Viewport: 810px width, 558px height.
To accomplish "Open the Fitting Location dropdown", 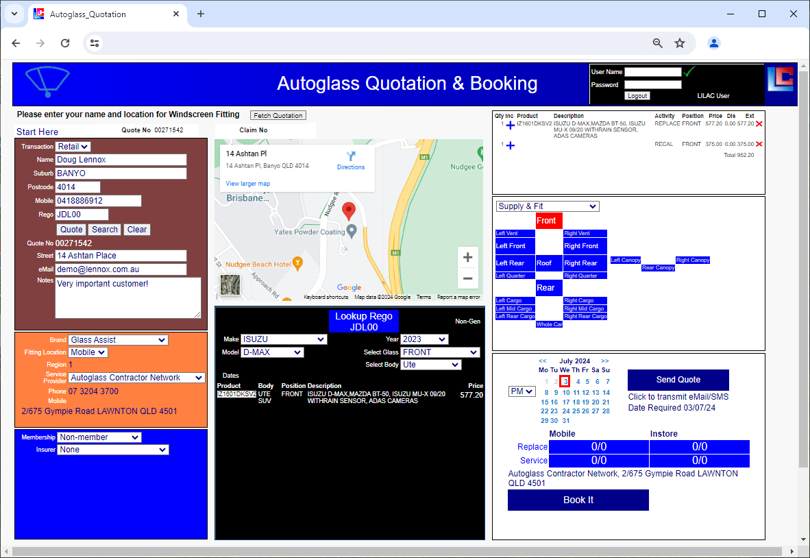I will [x=87, y=352].
